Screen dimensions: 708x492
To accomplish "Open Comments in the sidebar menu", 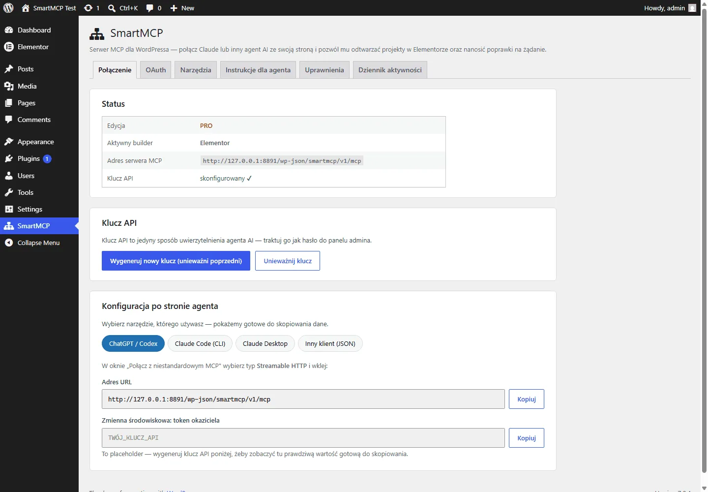I will point(39,120).
